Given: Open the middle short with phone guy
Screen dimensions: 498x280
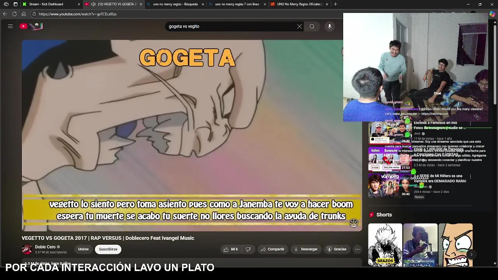Looking at the screenshot, I should point(420,245).
